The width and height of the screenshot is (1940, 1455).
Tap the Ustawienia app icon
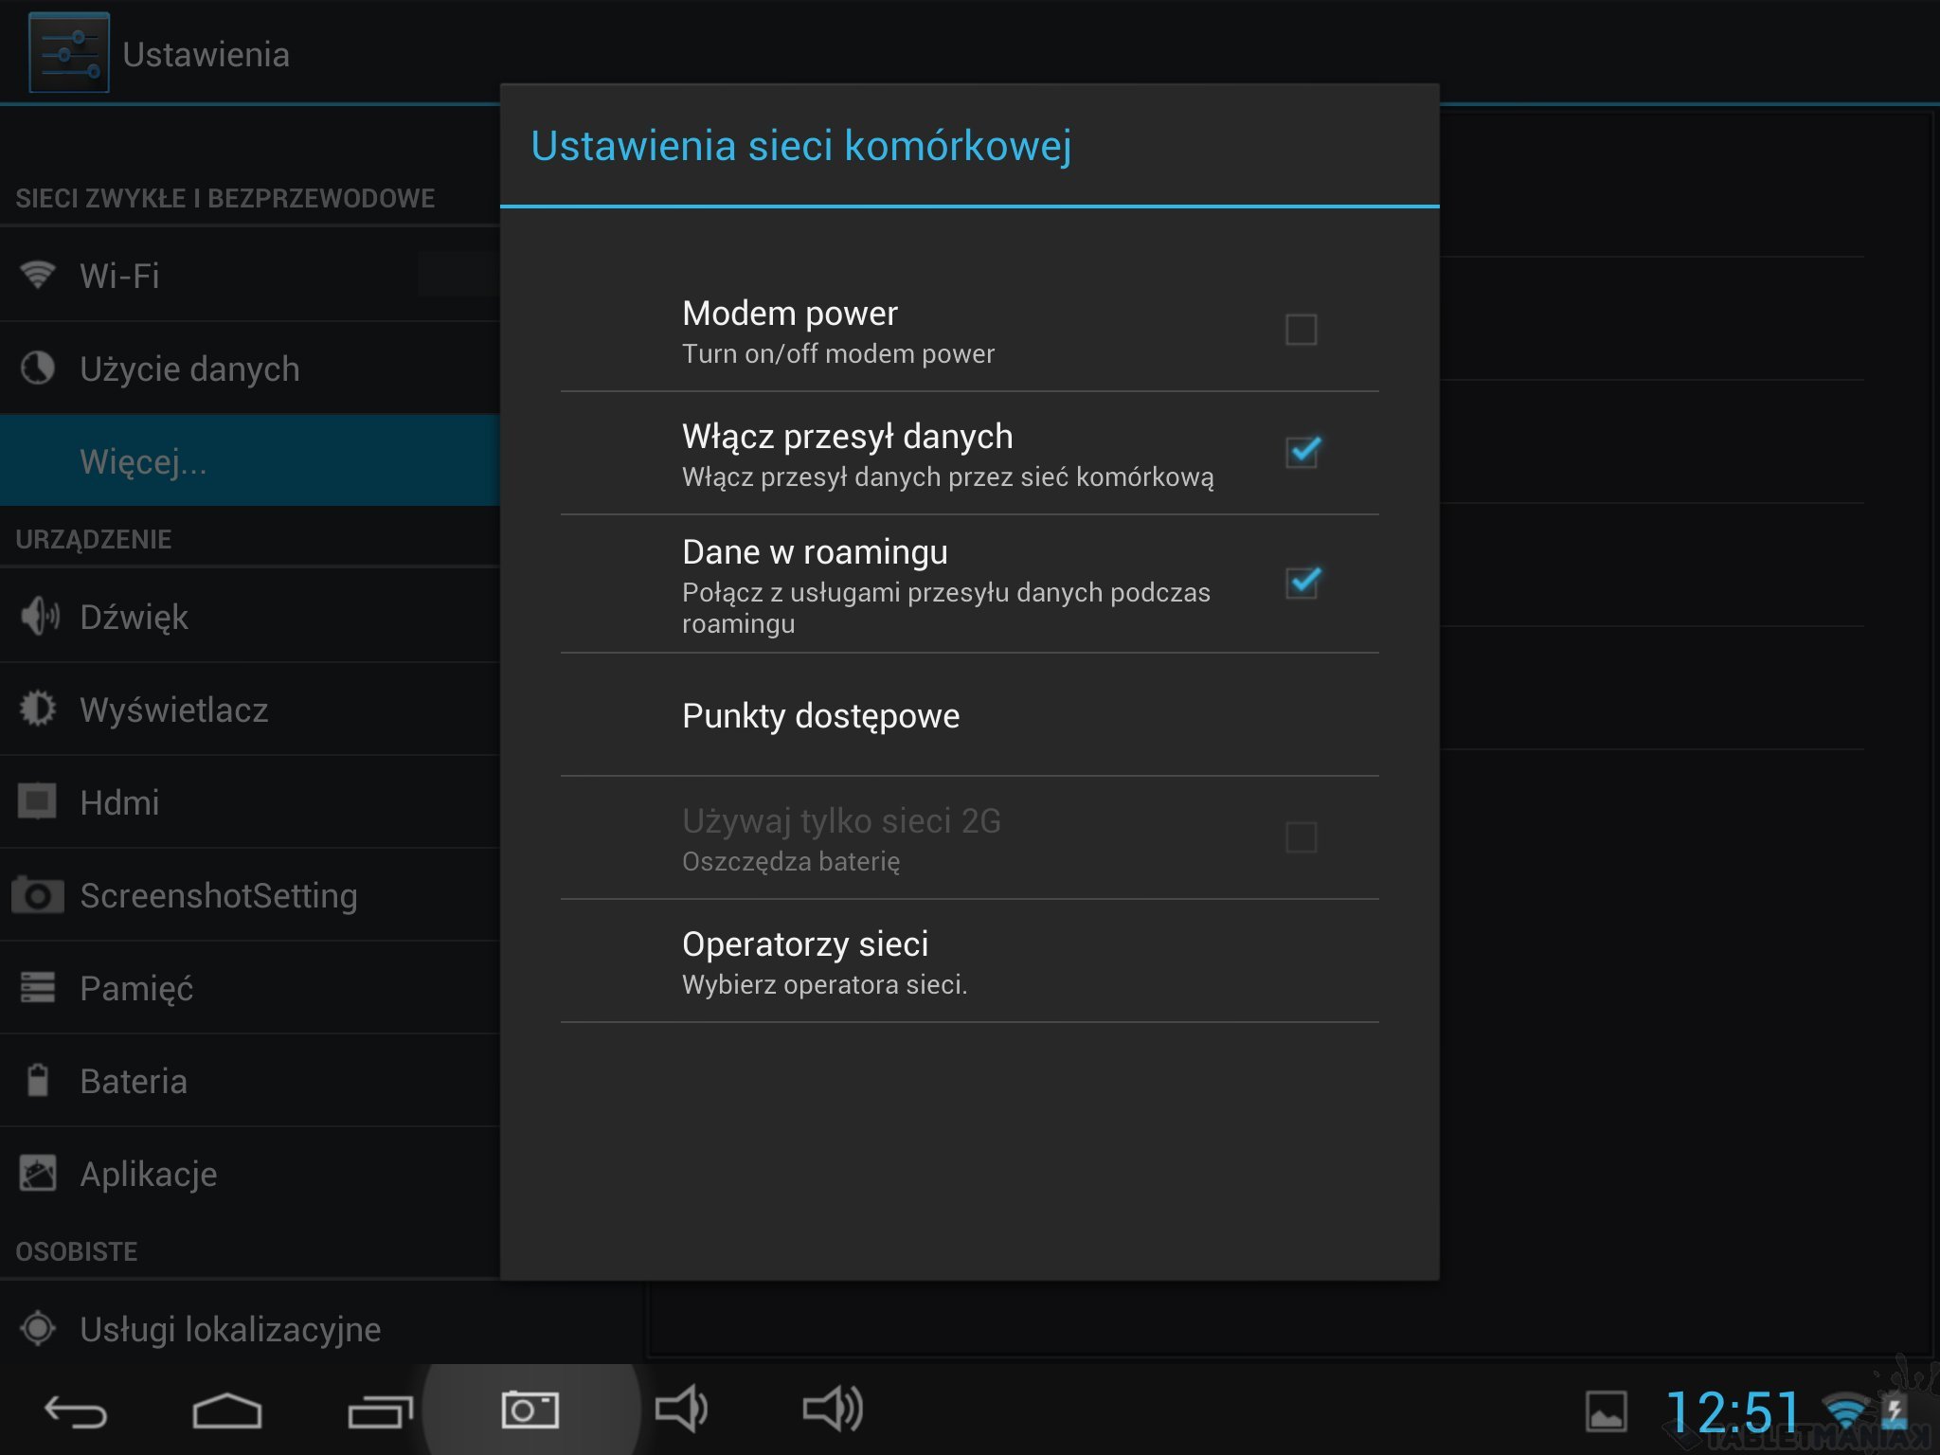(x=68, y=53)
